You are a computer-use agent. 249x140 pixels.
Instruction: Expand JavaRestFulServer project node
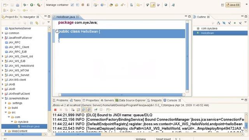click(3, 38)
